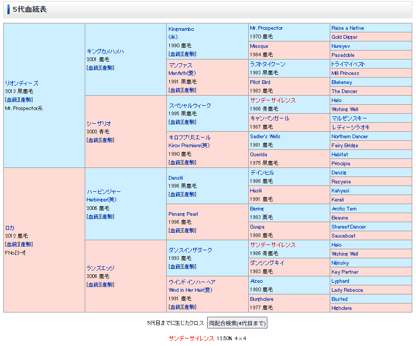The width and height of the screenshot is (416, 346).
Task: Open 産駒 link under シーザリオ
Action: point(108,140)
